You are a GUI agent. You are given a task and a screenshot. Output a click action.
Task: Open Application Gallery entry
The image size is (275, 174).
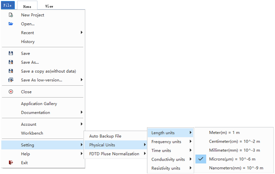[x=43, y=104]
